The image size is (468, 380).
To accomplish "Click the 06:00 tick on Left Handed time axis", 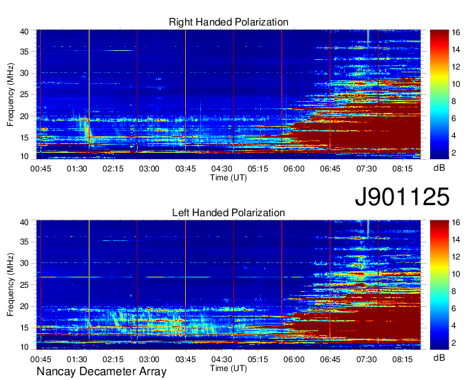I will pyautogui.click(x=294, y=359).
